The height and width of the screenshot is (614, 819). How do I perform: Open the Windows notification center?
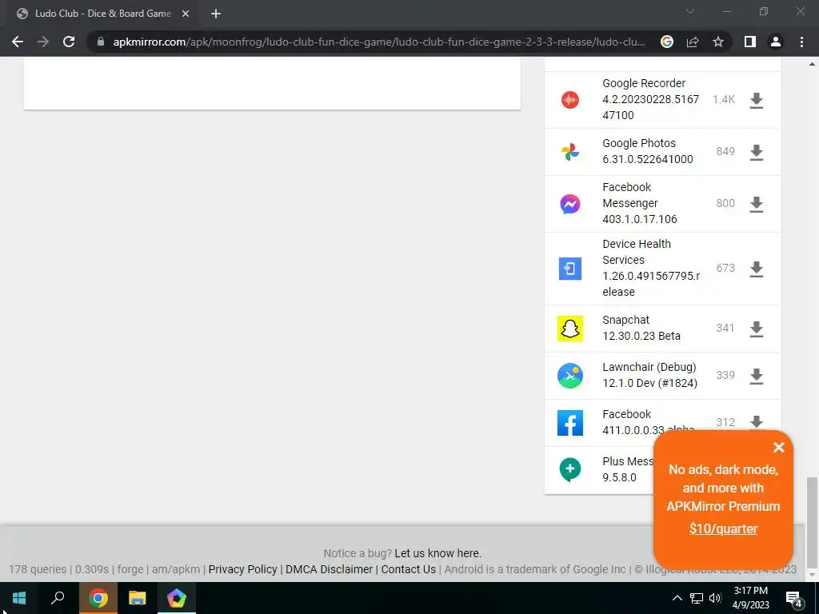794,599
